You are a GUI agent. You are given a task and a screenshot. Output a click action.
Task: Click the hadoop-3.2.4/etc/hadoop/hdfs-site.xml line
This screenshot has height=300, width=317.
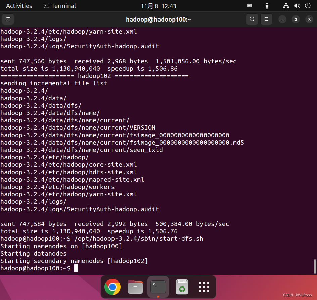[x=69, y=172]
